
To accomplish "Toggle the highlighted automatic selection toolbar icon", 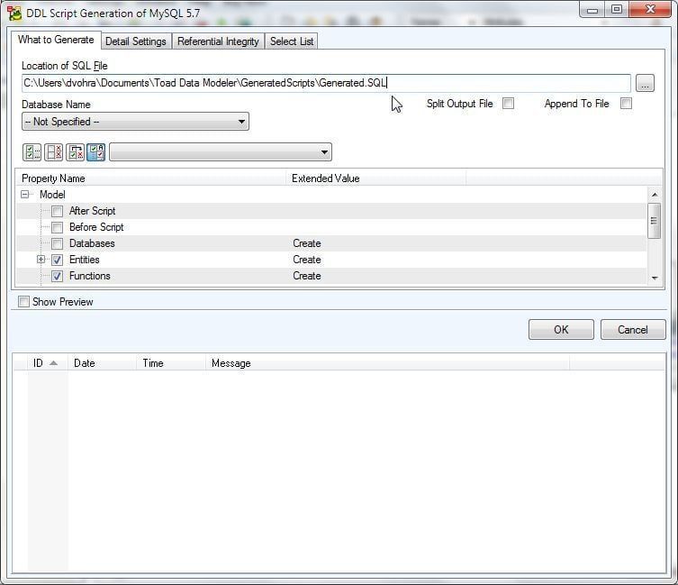I will coord(96,152).
